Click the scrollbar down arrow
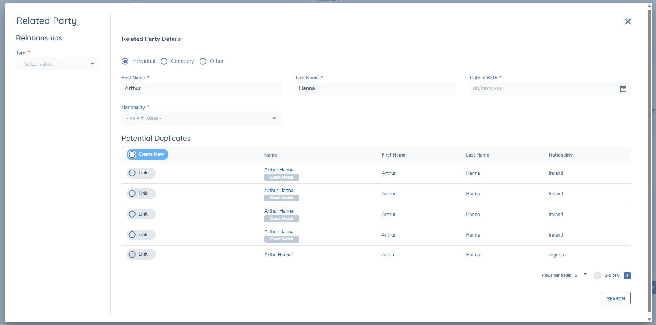The width and height of the screenshot is (656, 325). pyautogui.click(x=650, y=319)
